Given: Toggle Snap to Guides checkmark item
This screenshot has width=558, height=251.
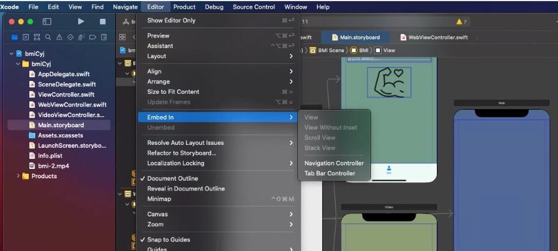Looking at the screenshot, I should (218, 240).
